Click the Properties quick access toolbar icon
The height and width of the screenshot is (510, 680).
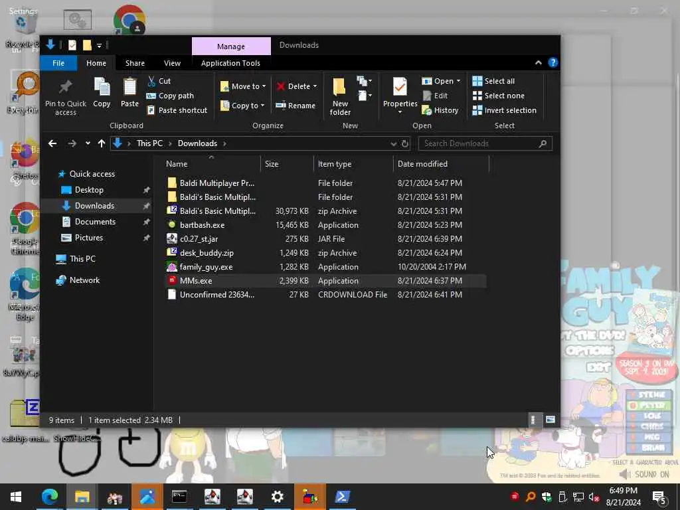pyautogui.click(x=72, y=45)
